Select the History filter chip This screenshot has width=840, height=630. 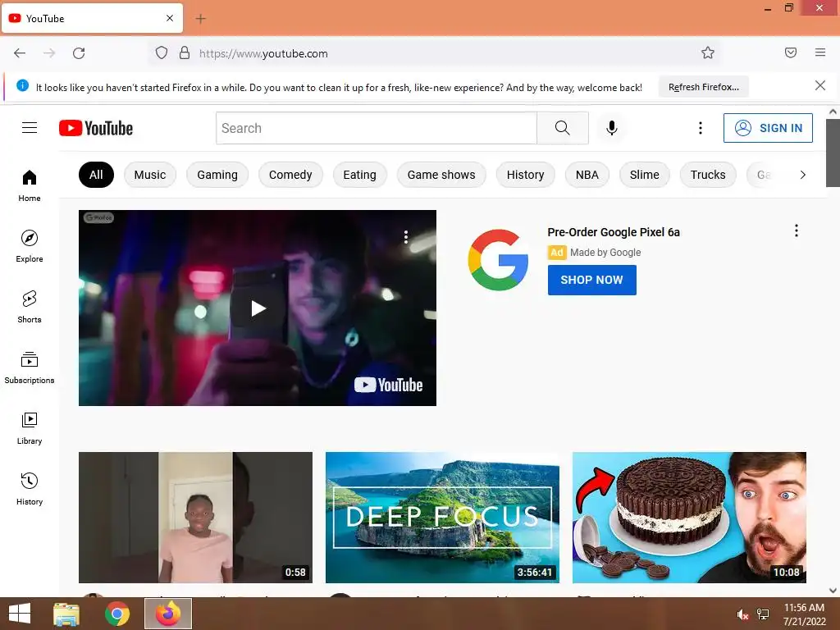click(526, 175)
